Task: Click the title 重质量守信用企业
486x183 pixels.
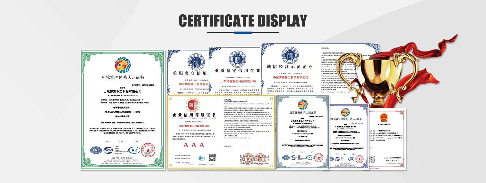Action: tap(237, 70)
